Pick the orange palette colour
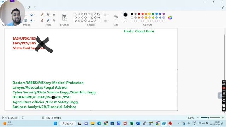The height and width of the screenshot is (127, 226). [146, 14]
